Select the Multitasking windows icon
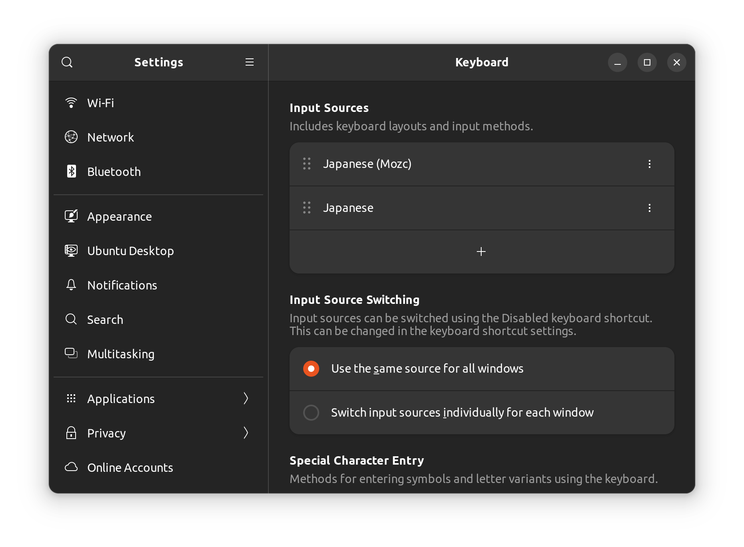The height and width of the screenshot is (547, 744). 71,354
